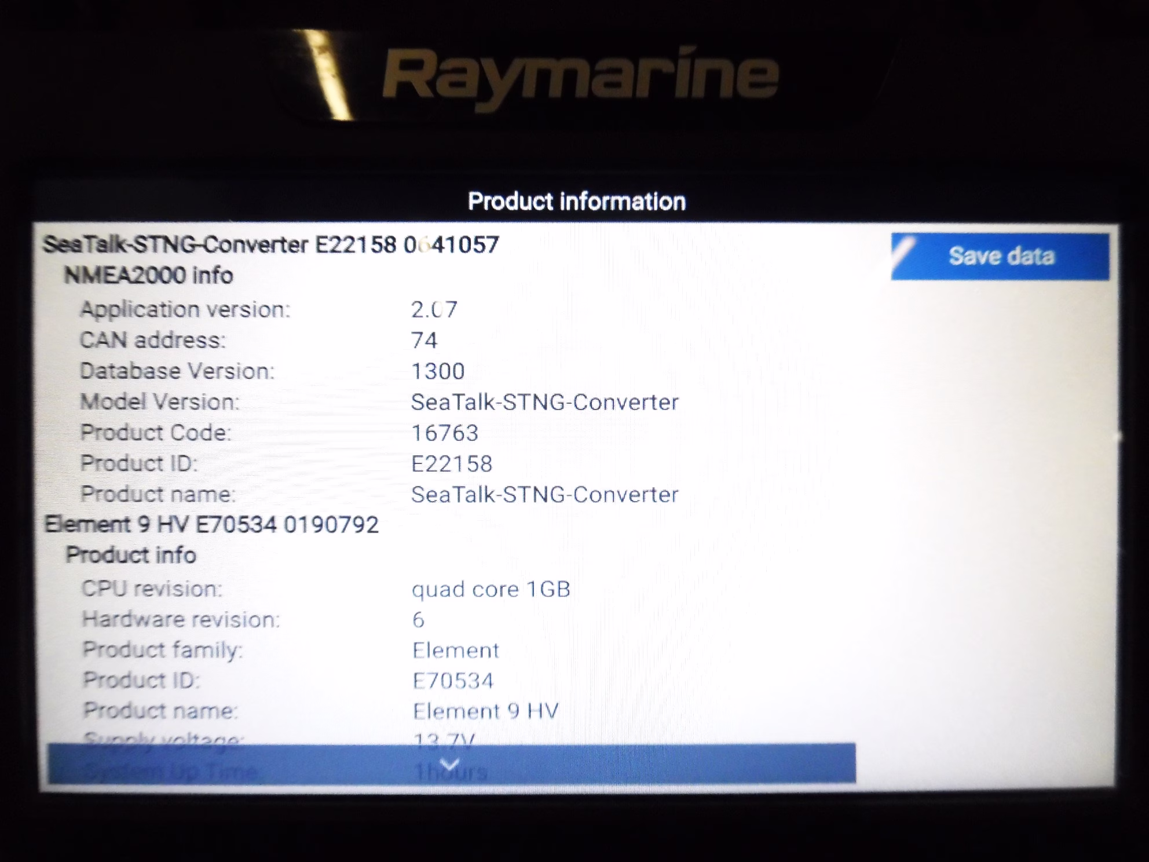The image size is (1149, 862).
Task: Click the Product name value Element 9 HV
Action: coord(485,711)
